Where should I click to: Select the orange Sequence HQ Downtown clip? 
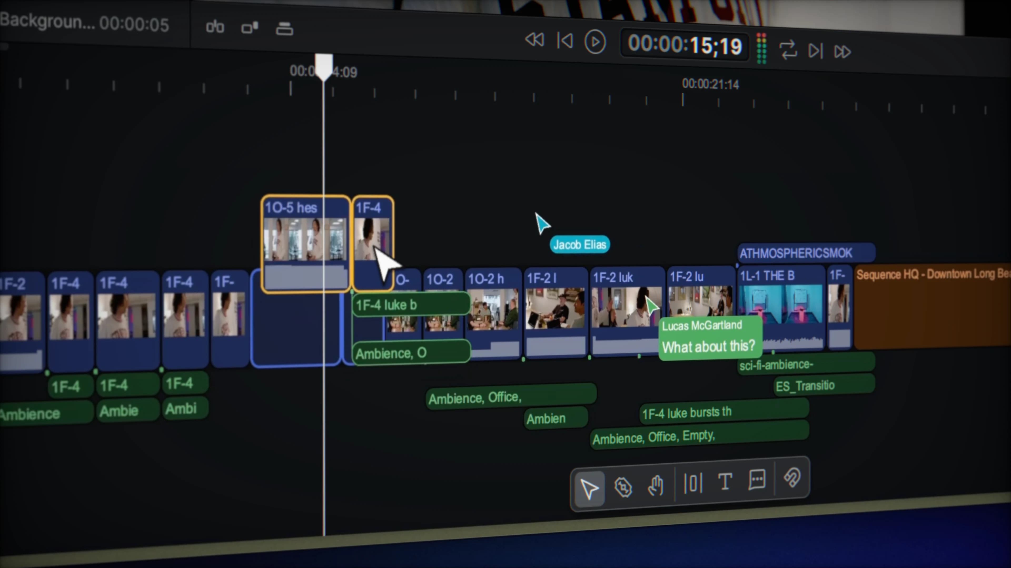pyautogui.click(x=933, y=306)
